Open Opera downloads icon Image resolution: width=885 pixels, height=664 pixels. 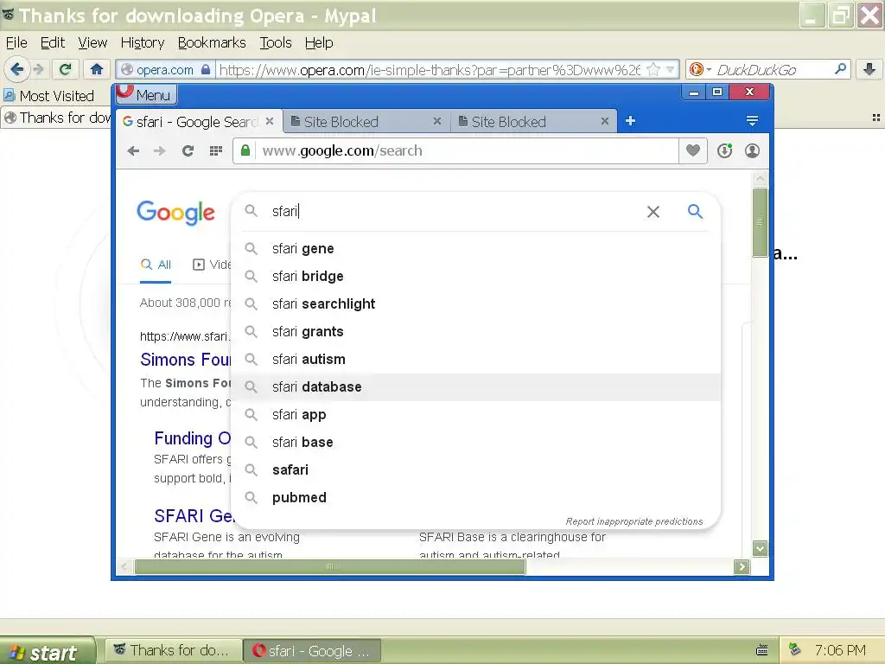(725, 150)
